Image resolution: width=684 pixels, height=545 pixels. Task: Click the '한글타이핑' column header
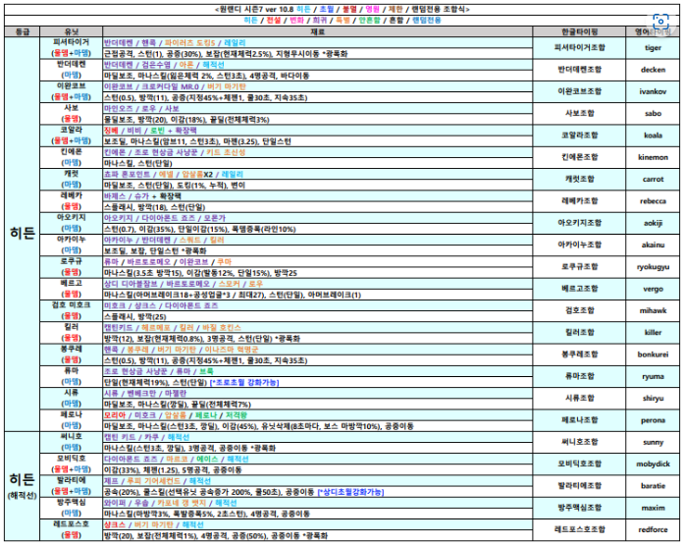[x=579, y=31]
